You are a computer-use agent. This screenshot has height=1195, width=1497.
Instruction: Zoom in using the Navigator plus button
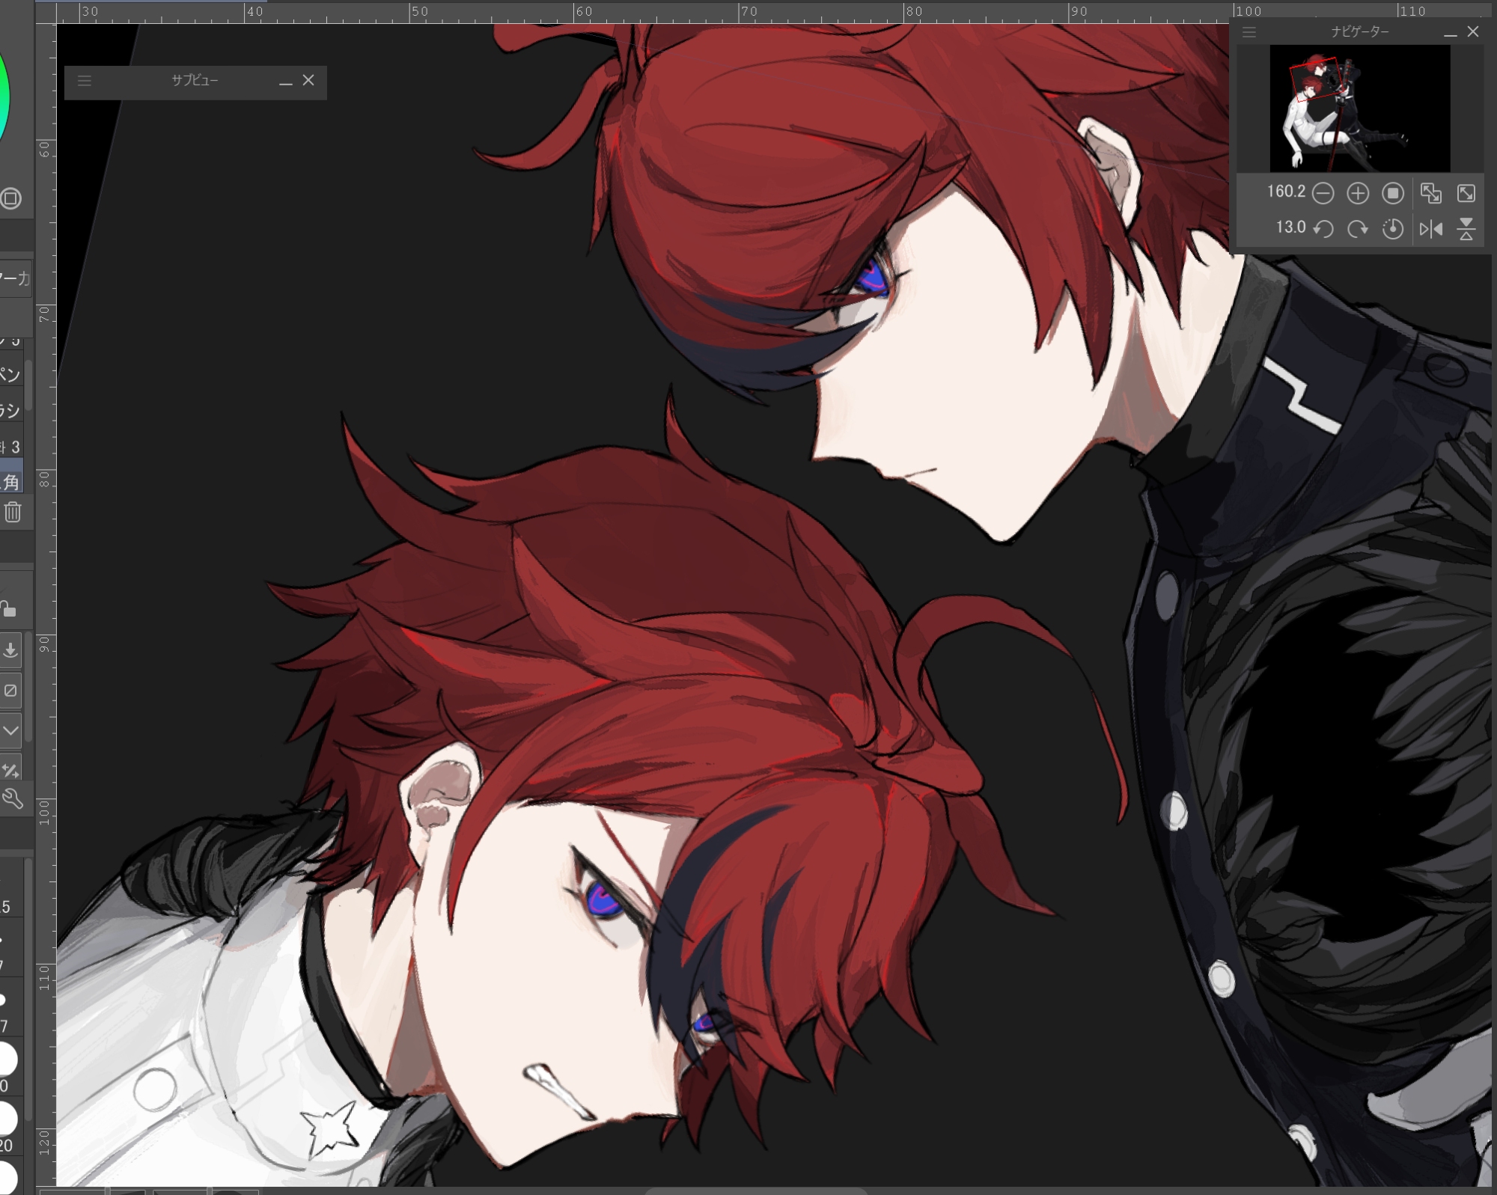1358,194
